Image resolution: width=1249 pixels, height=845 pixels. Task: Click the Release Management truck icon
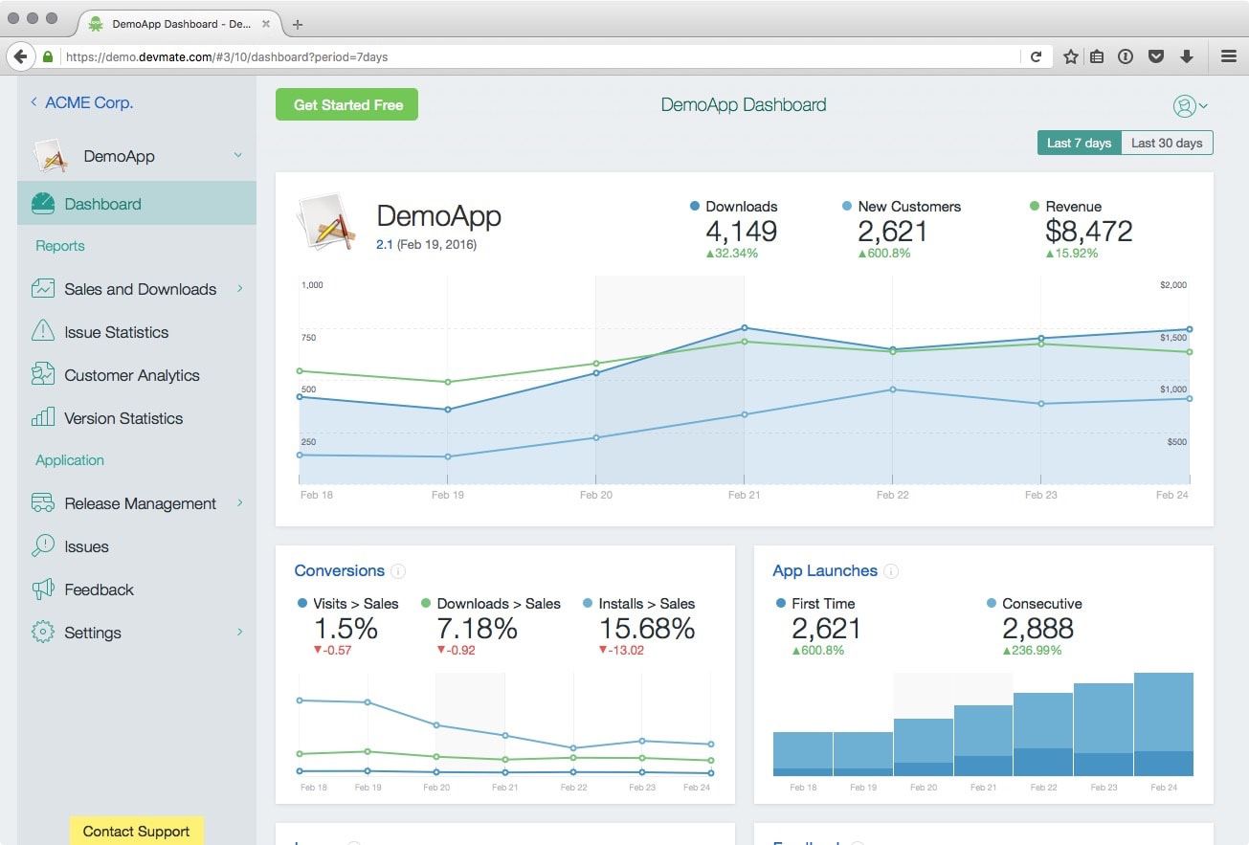(43, 502)
